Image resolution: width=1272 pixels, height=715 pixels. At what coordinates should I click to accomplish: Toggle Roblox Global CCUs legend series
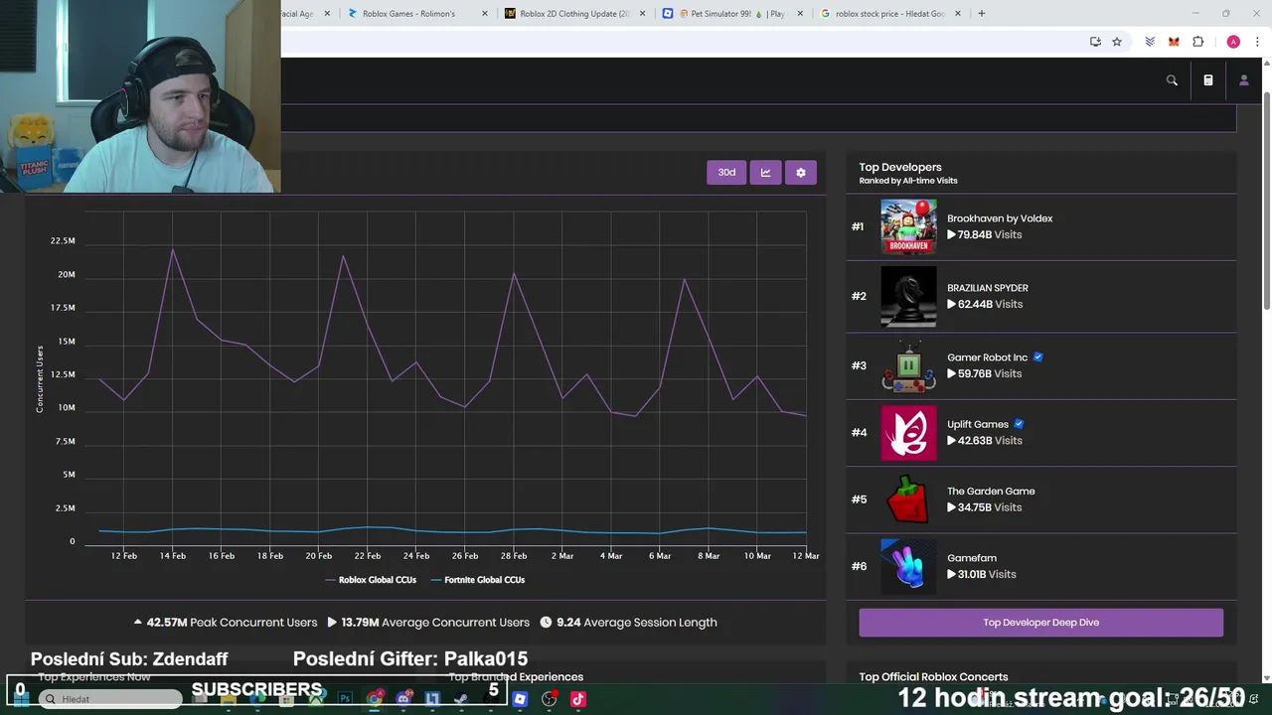[x=371, y=580]
